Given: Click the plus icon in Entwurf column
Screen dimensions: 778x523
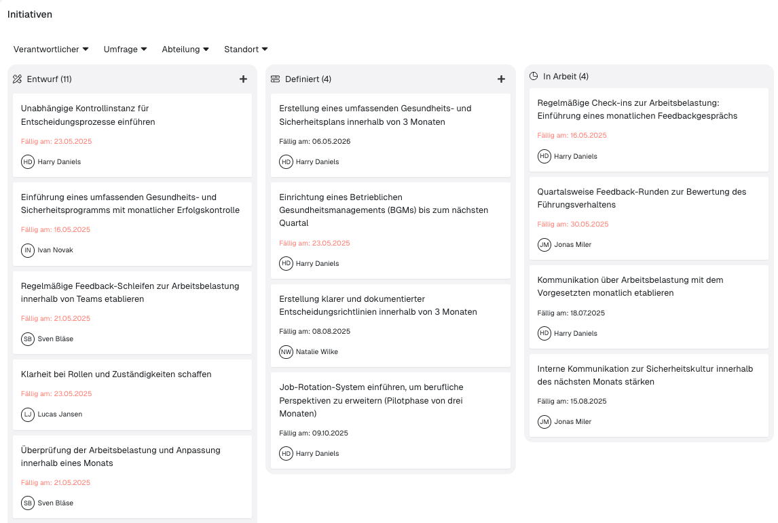Looking at the screenshot, I should [243, 79].
